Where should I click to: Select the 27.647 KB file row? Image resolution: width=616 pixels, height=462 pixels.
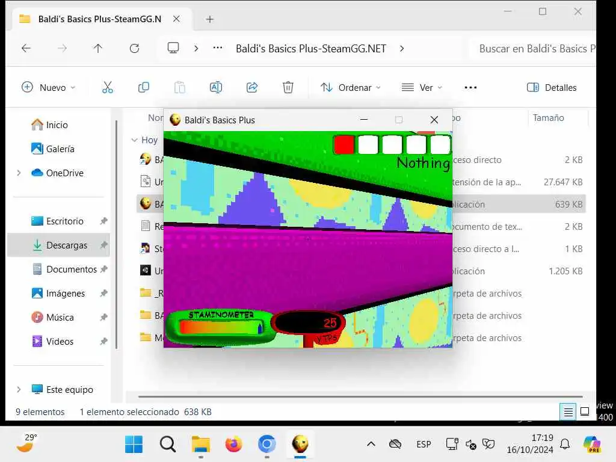coord(361,182)
